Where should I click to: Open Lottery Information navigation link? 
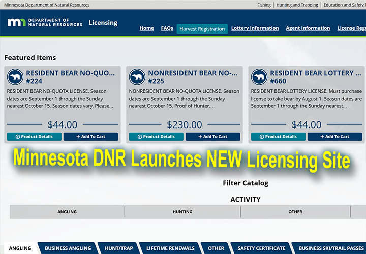tap(255, 28)
